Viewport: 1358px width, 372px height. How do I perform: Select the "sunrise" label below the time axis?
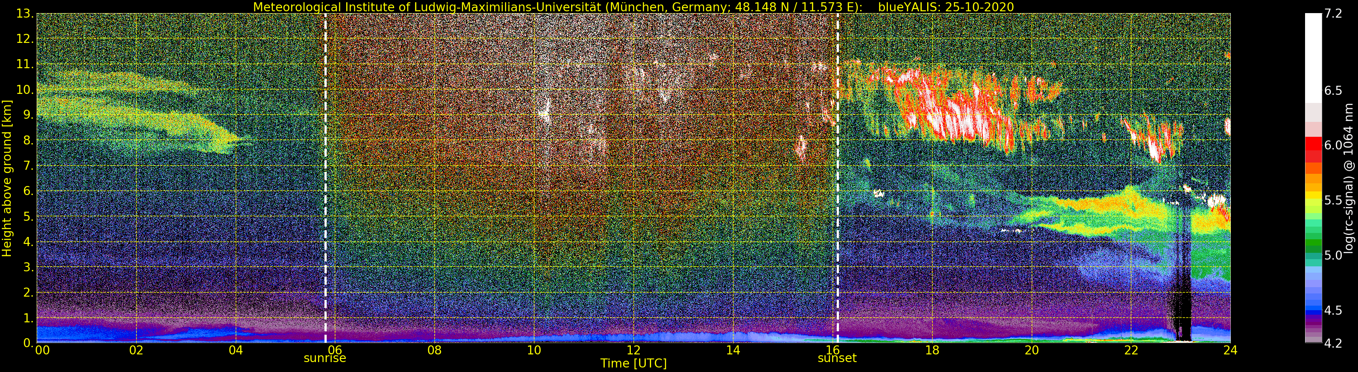325,358
